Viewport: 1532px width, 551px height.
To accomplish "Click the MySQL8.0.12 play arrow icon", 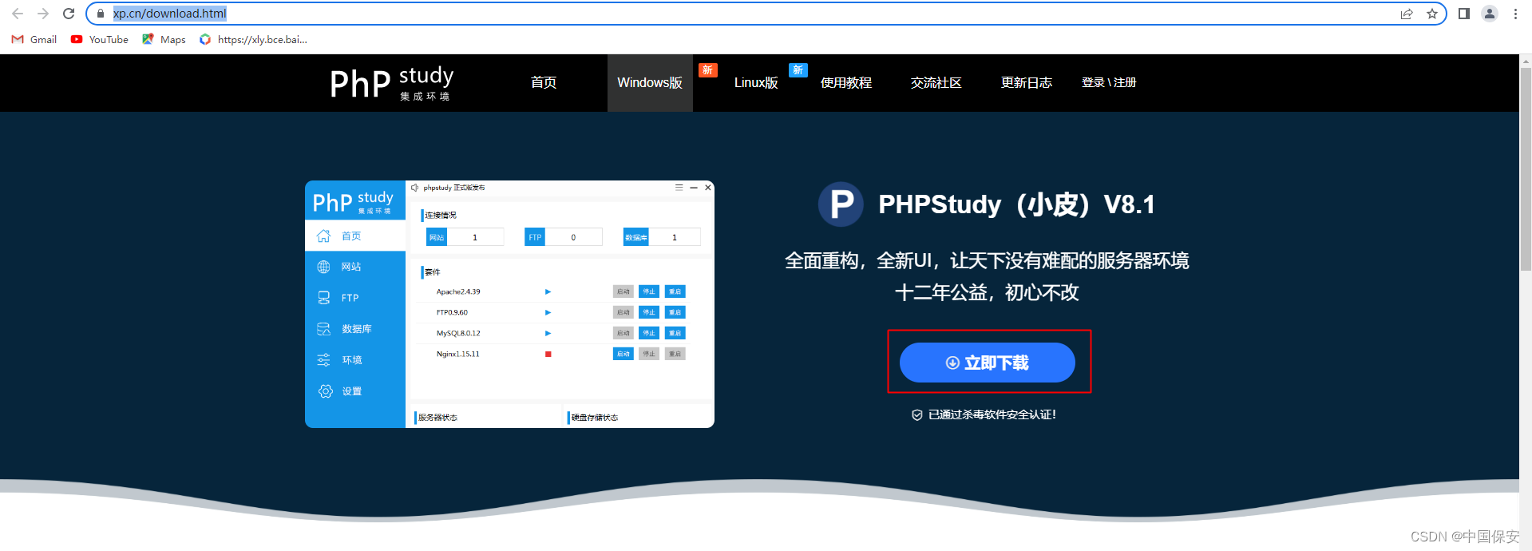I will (x=548, y=333).
